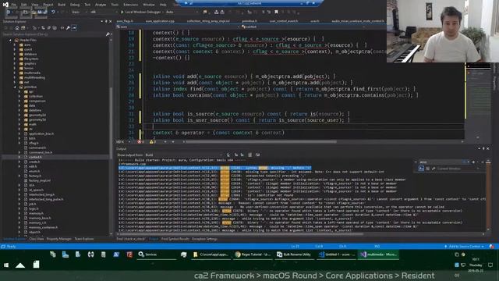
Task: Switch to aura_application.cpp editor tab
Action: click(x=160, y=21)
